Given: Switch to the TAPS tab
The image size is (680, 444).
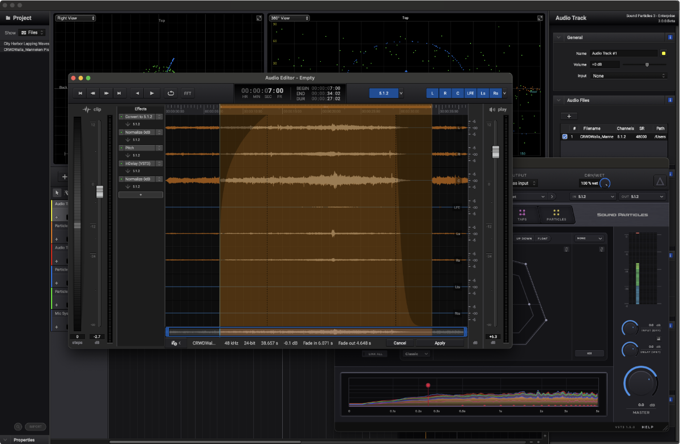Looking at the screenshot, I should tap(522, 215).
